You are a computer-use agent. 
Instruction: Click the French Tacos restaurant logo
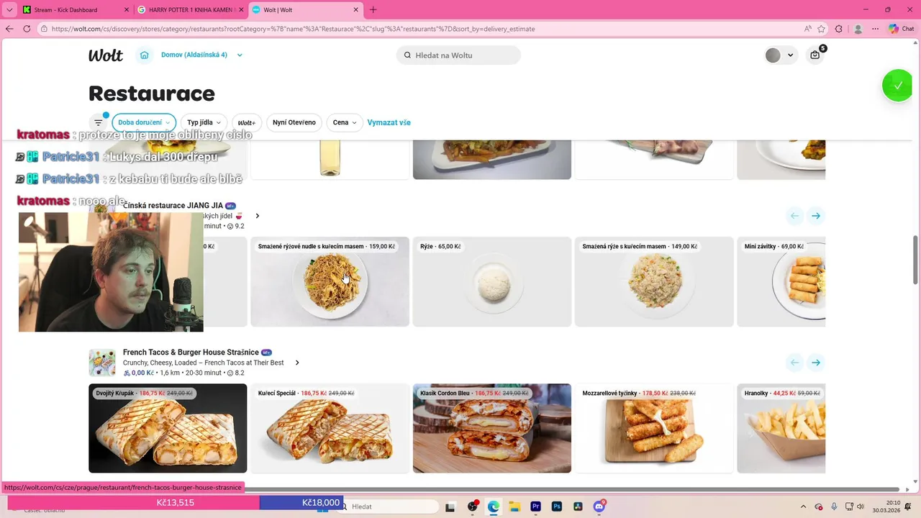[102, 363]
